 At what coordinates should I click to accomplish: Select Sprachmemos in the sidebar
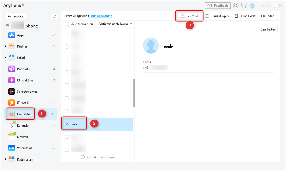[x=30, y=92]
